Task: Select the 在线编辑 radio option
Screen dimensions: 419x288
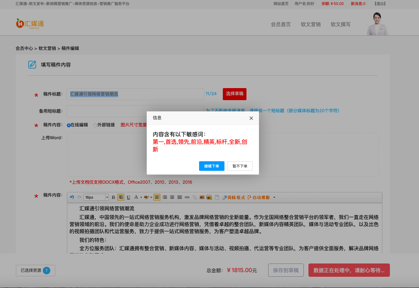Action: [69, 125]
